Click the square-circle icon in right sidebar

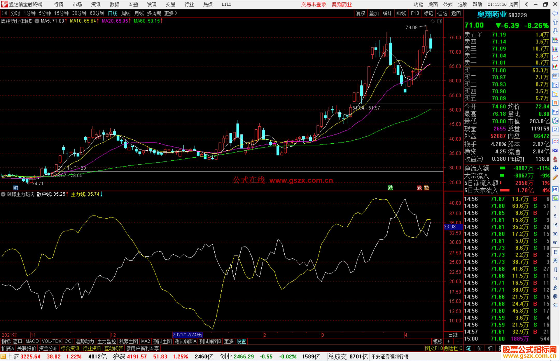555,129
